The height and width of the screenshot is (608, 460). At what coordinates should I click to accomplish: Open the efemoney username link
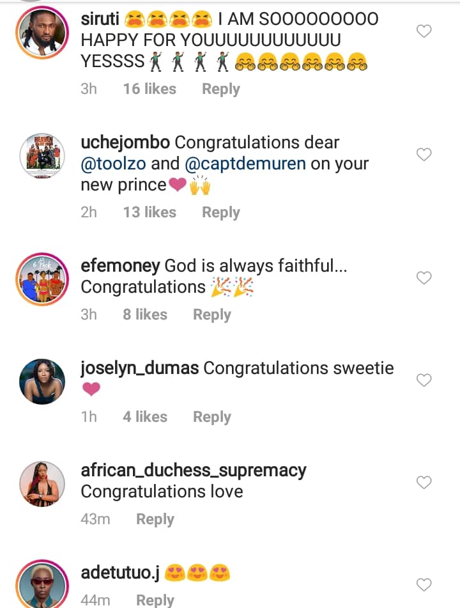(x=120, y=265)
